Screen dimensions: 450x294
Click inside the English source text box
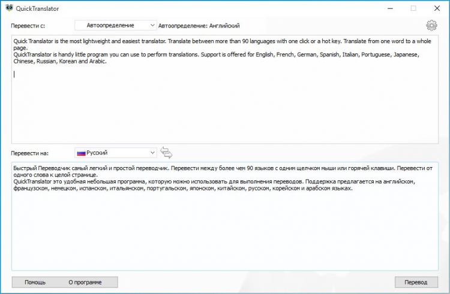(225, 89)
